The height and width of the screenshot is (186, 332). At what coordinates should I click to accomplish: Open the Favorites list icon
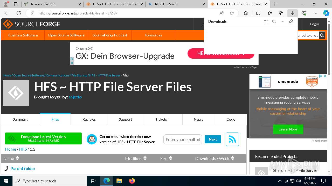270,13
